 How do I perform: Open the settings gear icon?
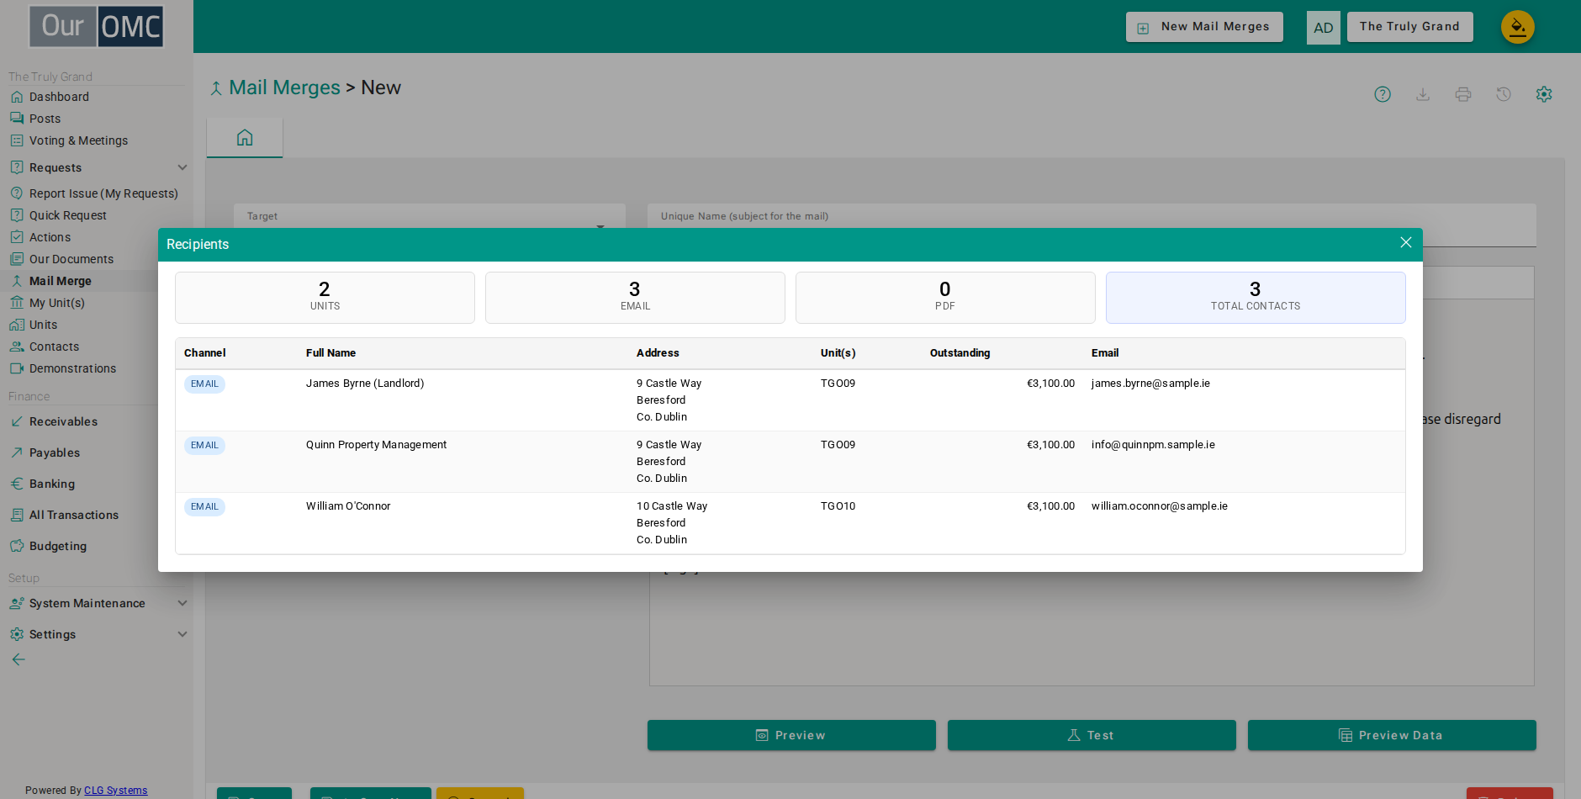coord(1544,94)
